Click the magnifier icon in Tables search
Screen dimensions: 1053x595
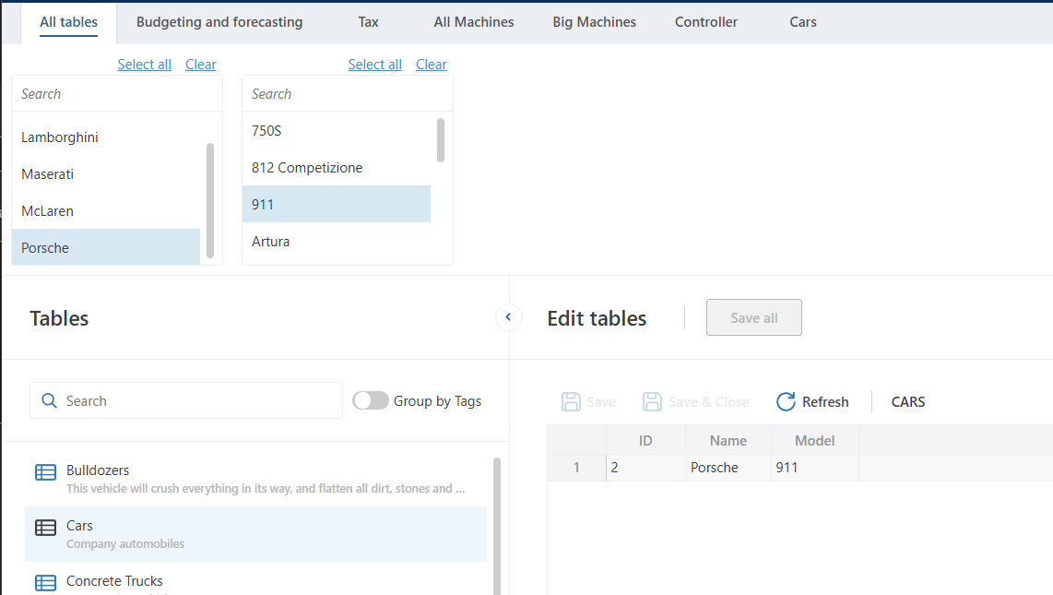[x=49, y=401]
